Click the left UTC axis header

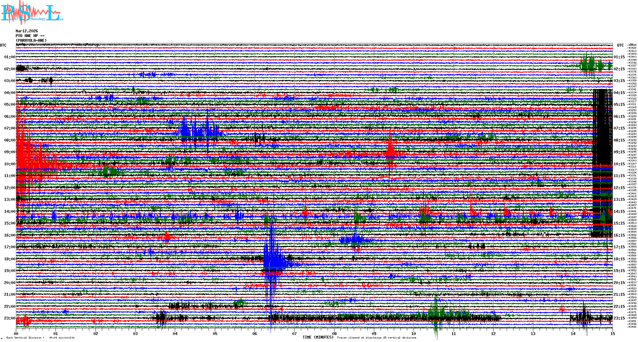point(3,45)
